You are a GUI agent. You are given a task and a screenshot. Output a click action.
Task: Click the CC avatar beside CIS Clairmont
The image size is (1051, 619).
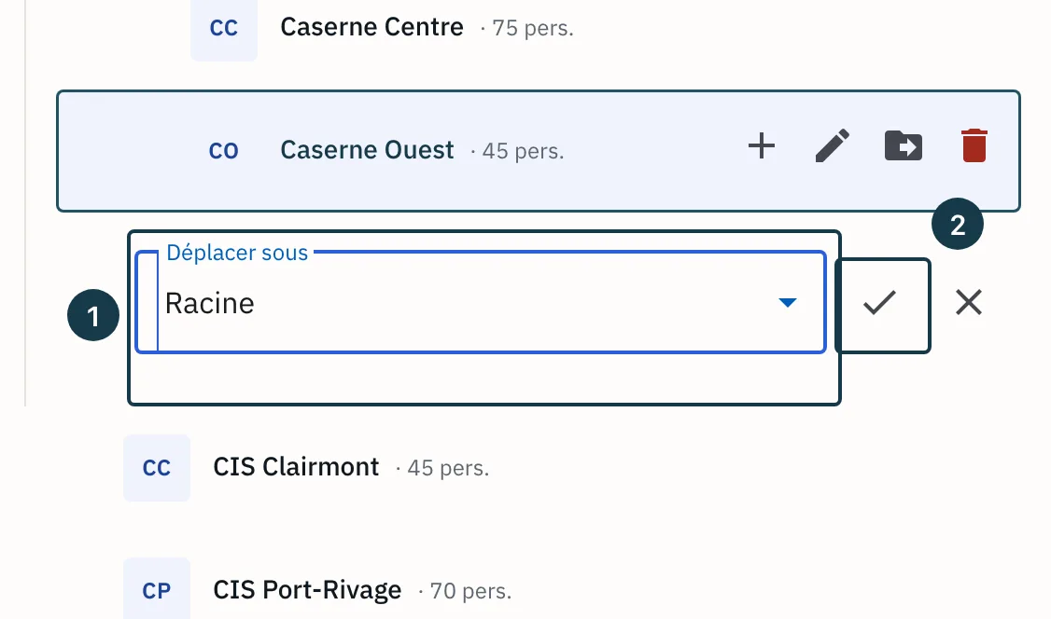(157, 467)
